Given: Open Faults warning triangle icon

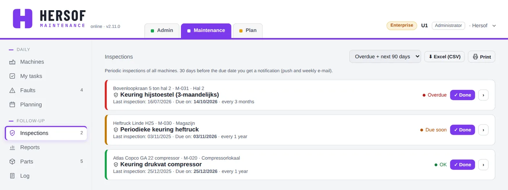Looking at the screenshot, I should coord(12,90).
